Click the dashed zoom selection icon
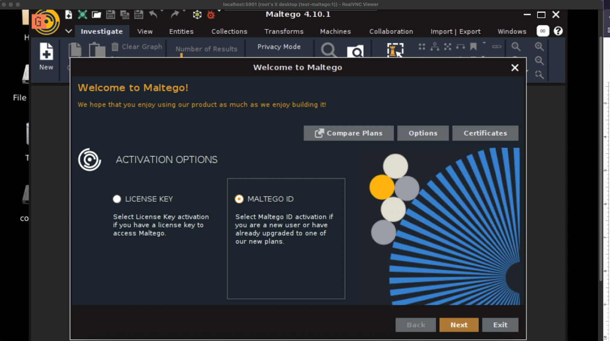 [539, 75]
